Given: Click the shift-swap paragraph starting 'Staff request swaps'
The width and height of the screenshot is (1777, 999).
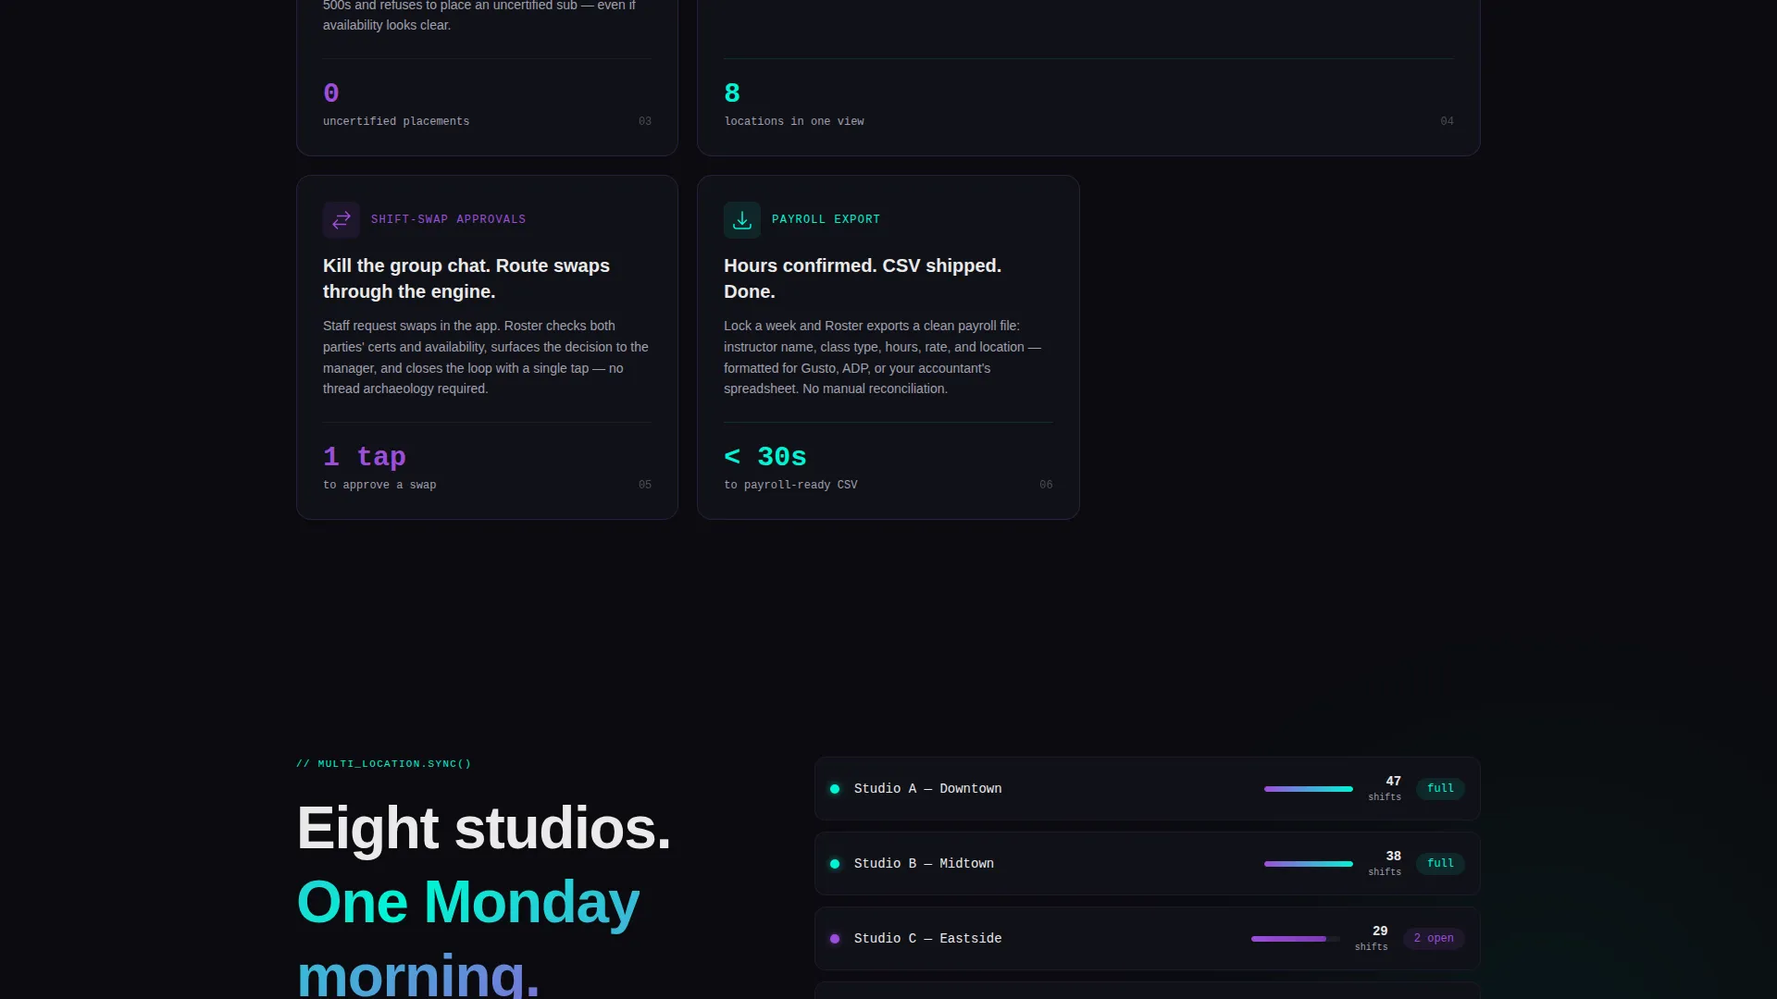Looking at the screenshot, I should pos(486,358).
